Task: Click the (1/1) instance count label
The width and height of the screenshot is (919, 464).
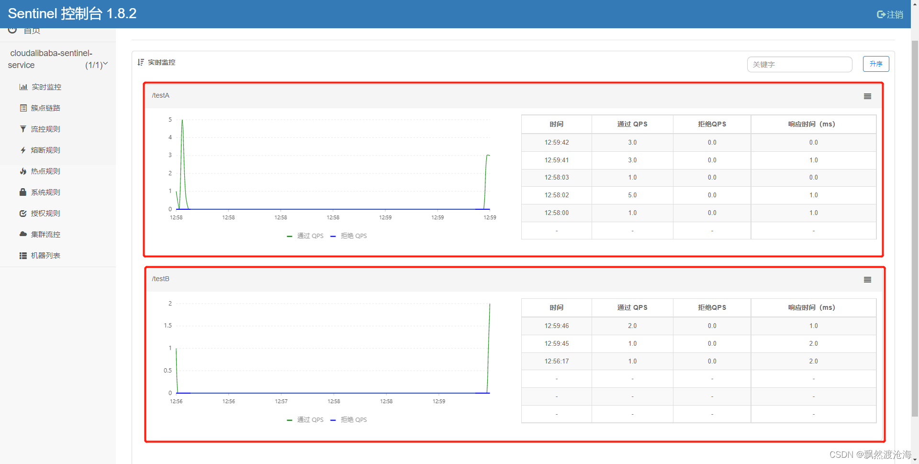Action: click(x=94, y=65)
